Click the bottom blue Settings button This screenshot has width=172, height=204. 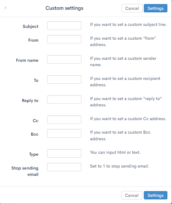(x=156, y=195)
